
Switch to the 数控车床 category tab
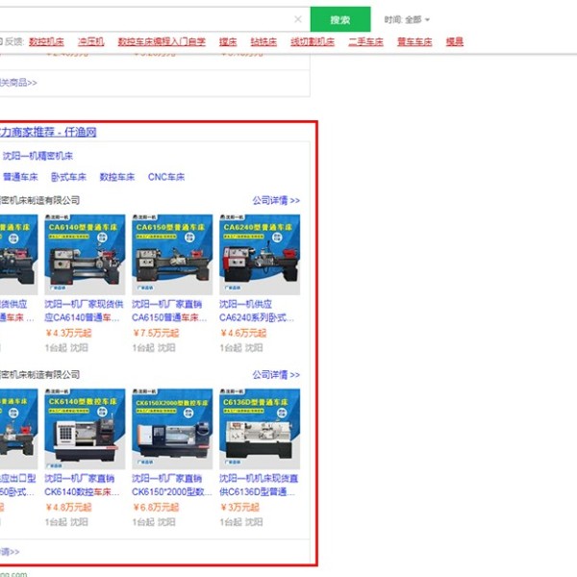[x=117, y=177]
